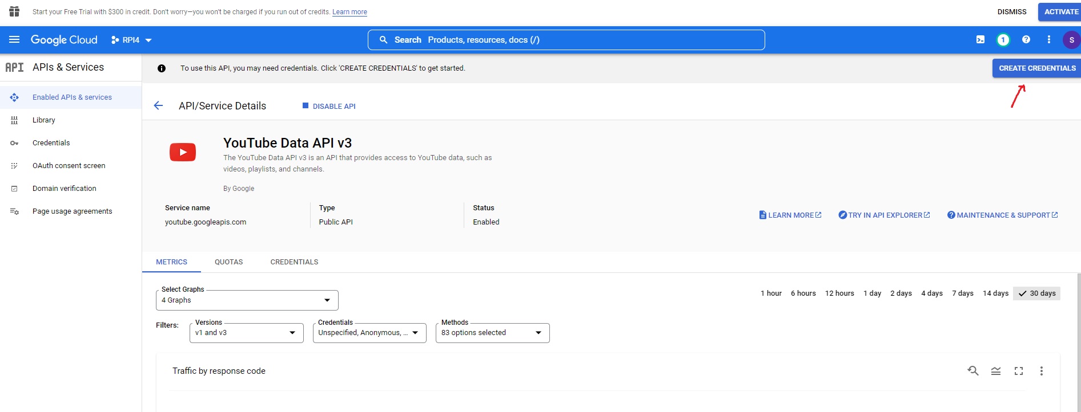Switch to the QUOTAS tab
This screenshot has width=1081, height=412.
coord(228,262)
